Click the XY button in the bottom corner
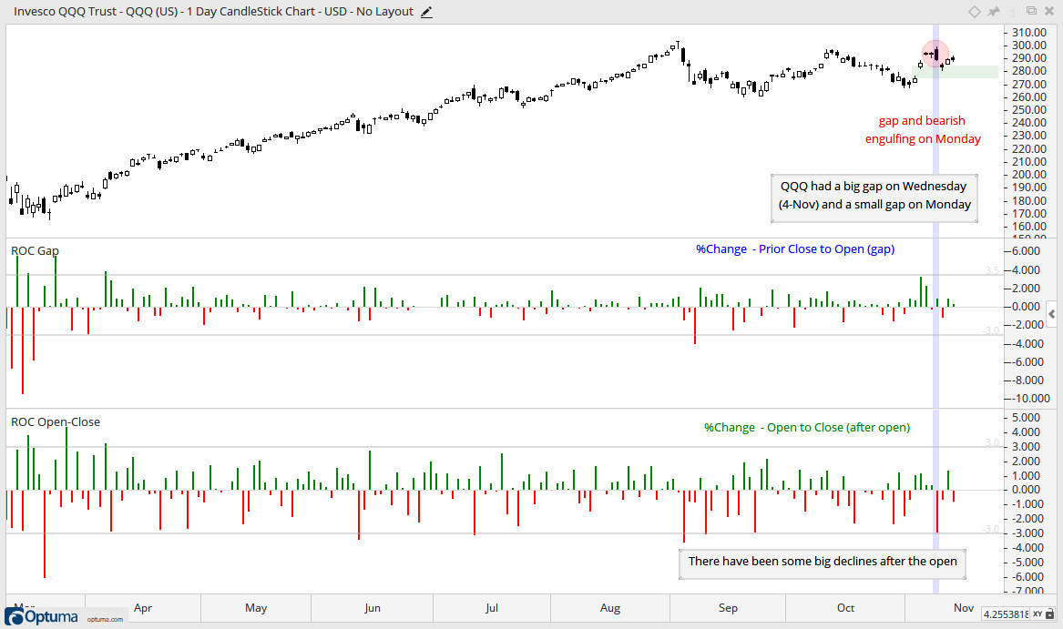This screenshot has height=629, width=1063. (x=1037, y=614)
